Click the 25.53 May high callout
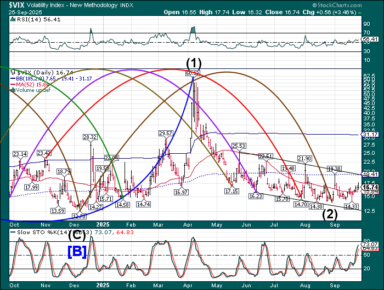 click(238, 146)
